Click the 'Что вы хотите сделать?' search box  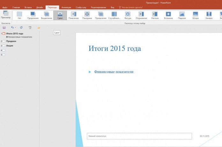point(132,7)
